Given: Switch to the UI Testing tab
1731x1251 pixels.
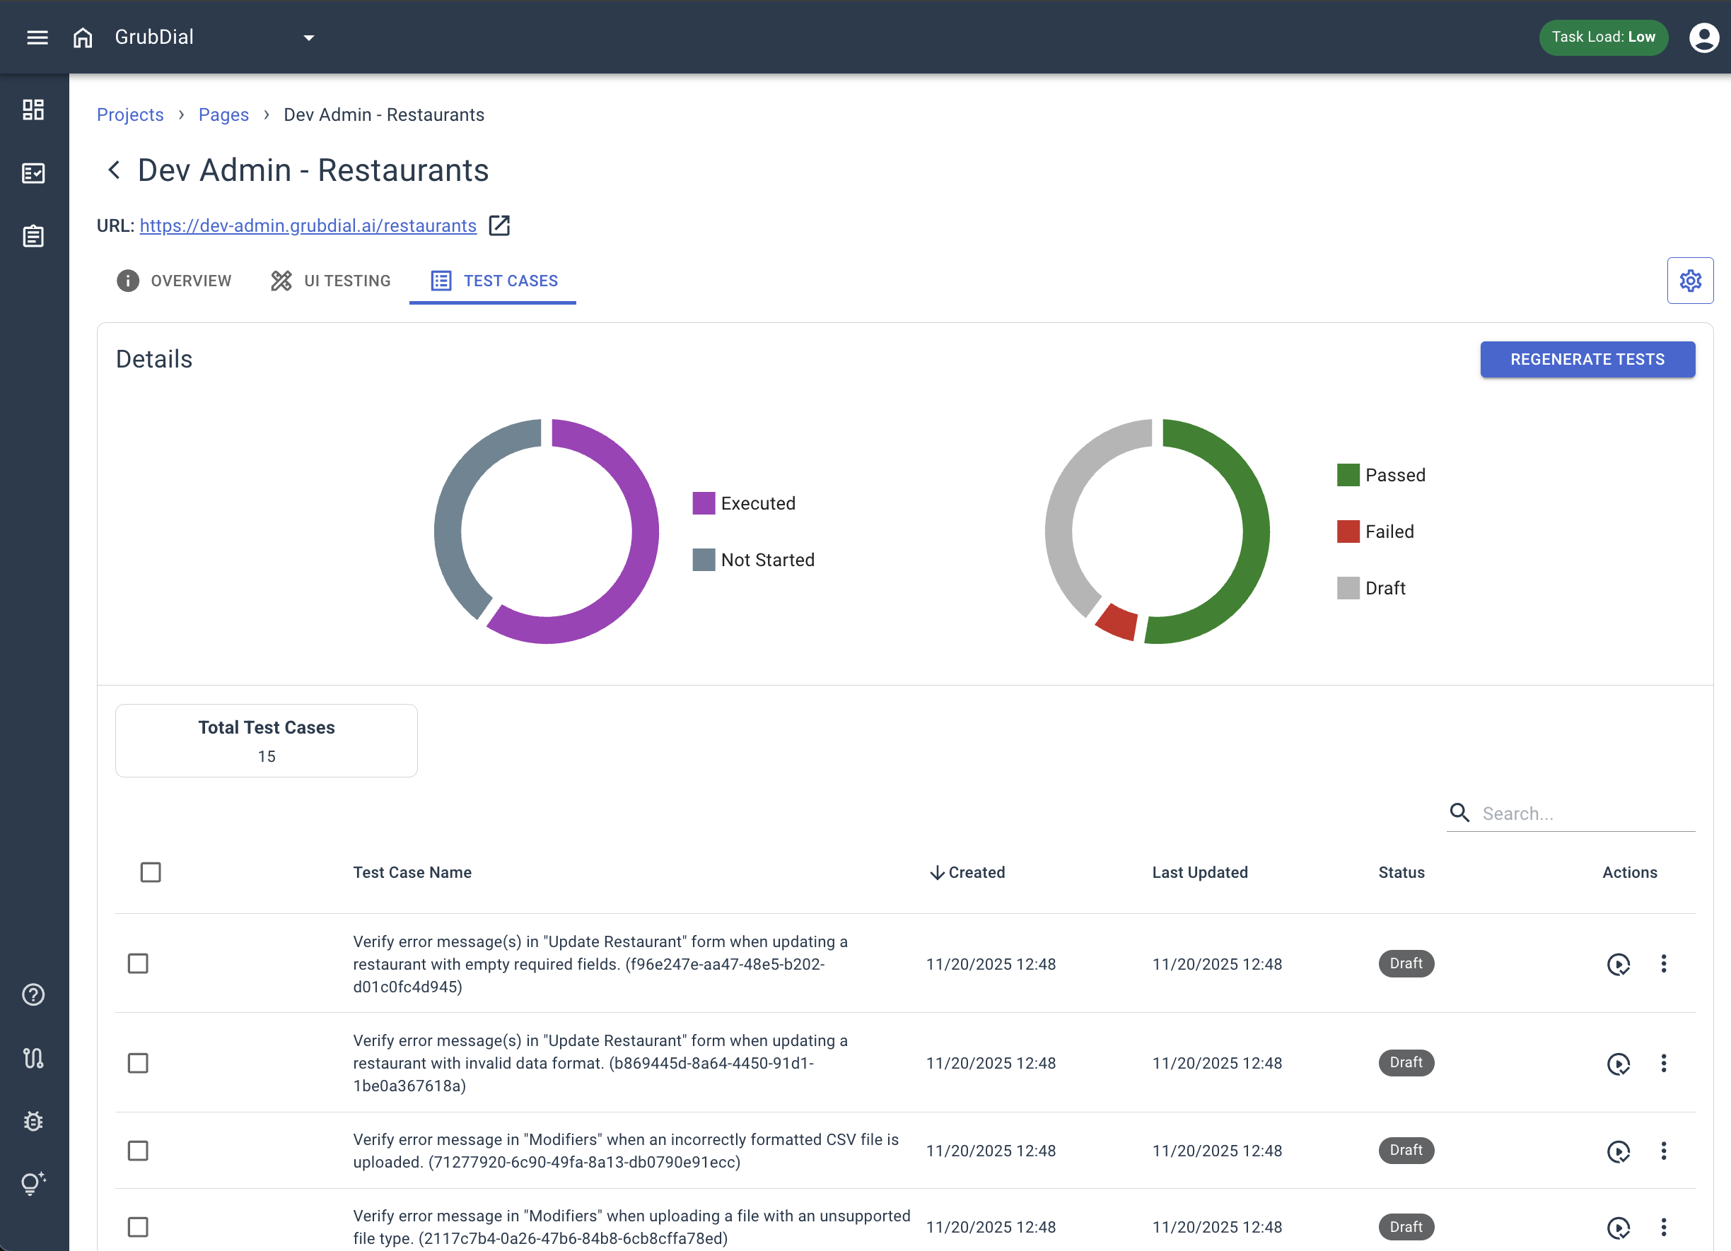Looking at the screenshot, I should [331, 281].
